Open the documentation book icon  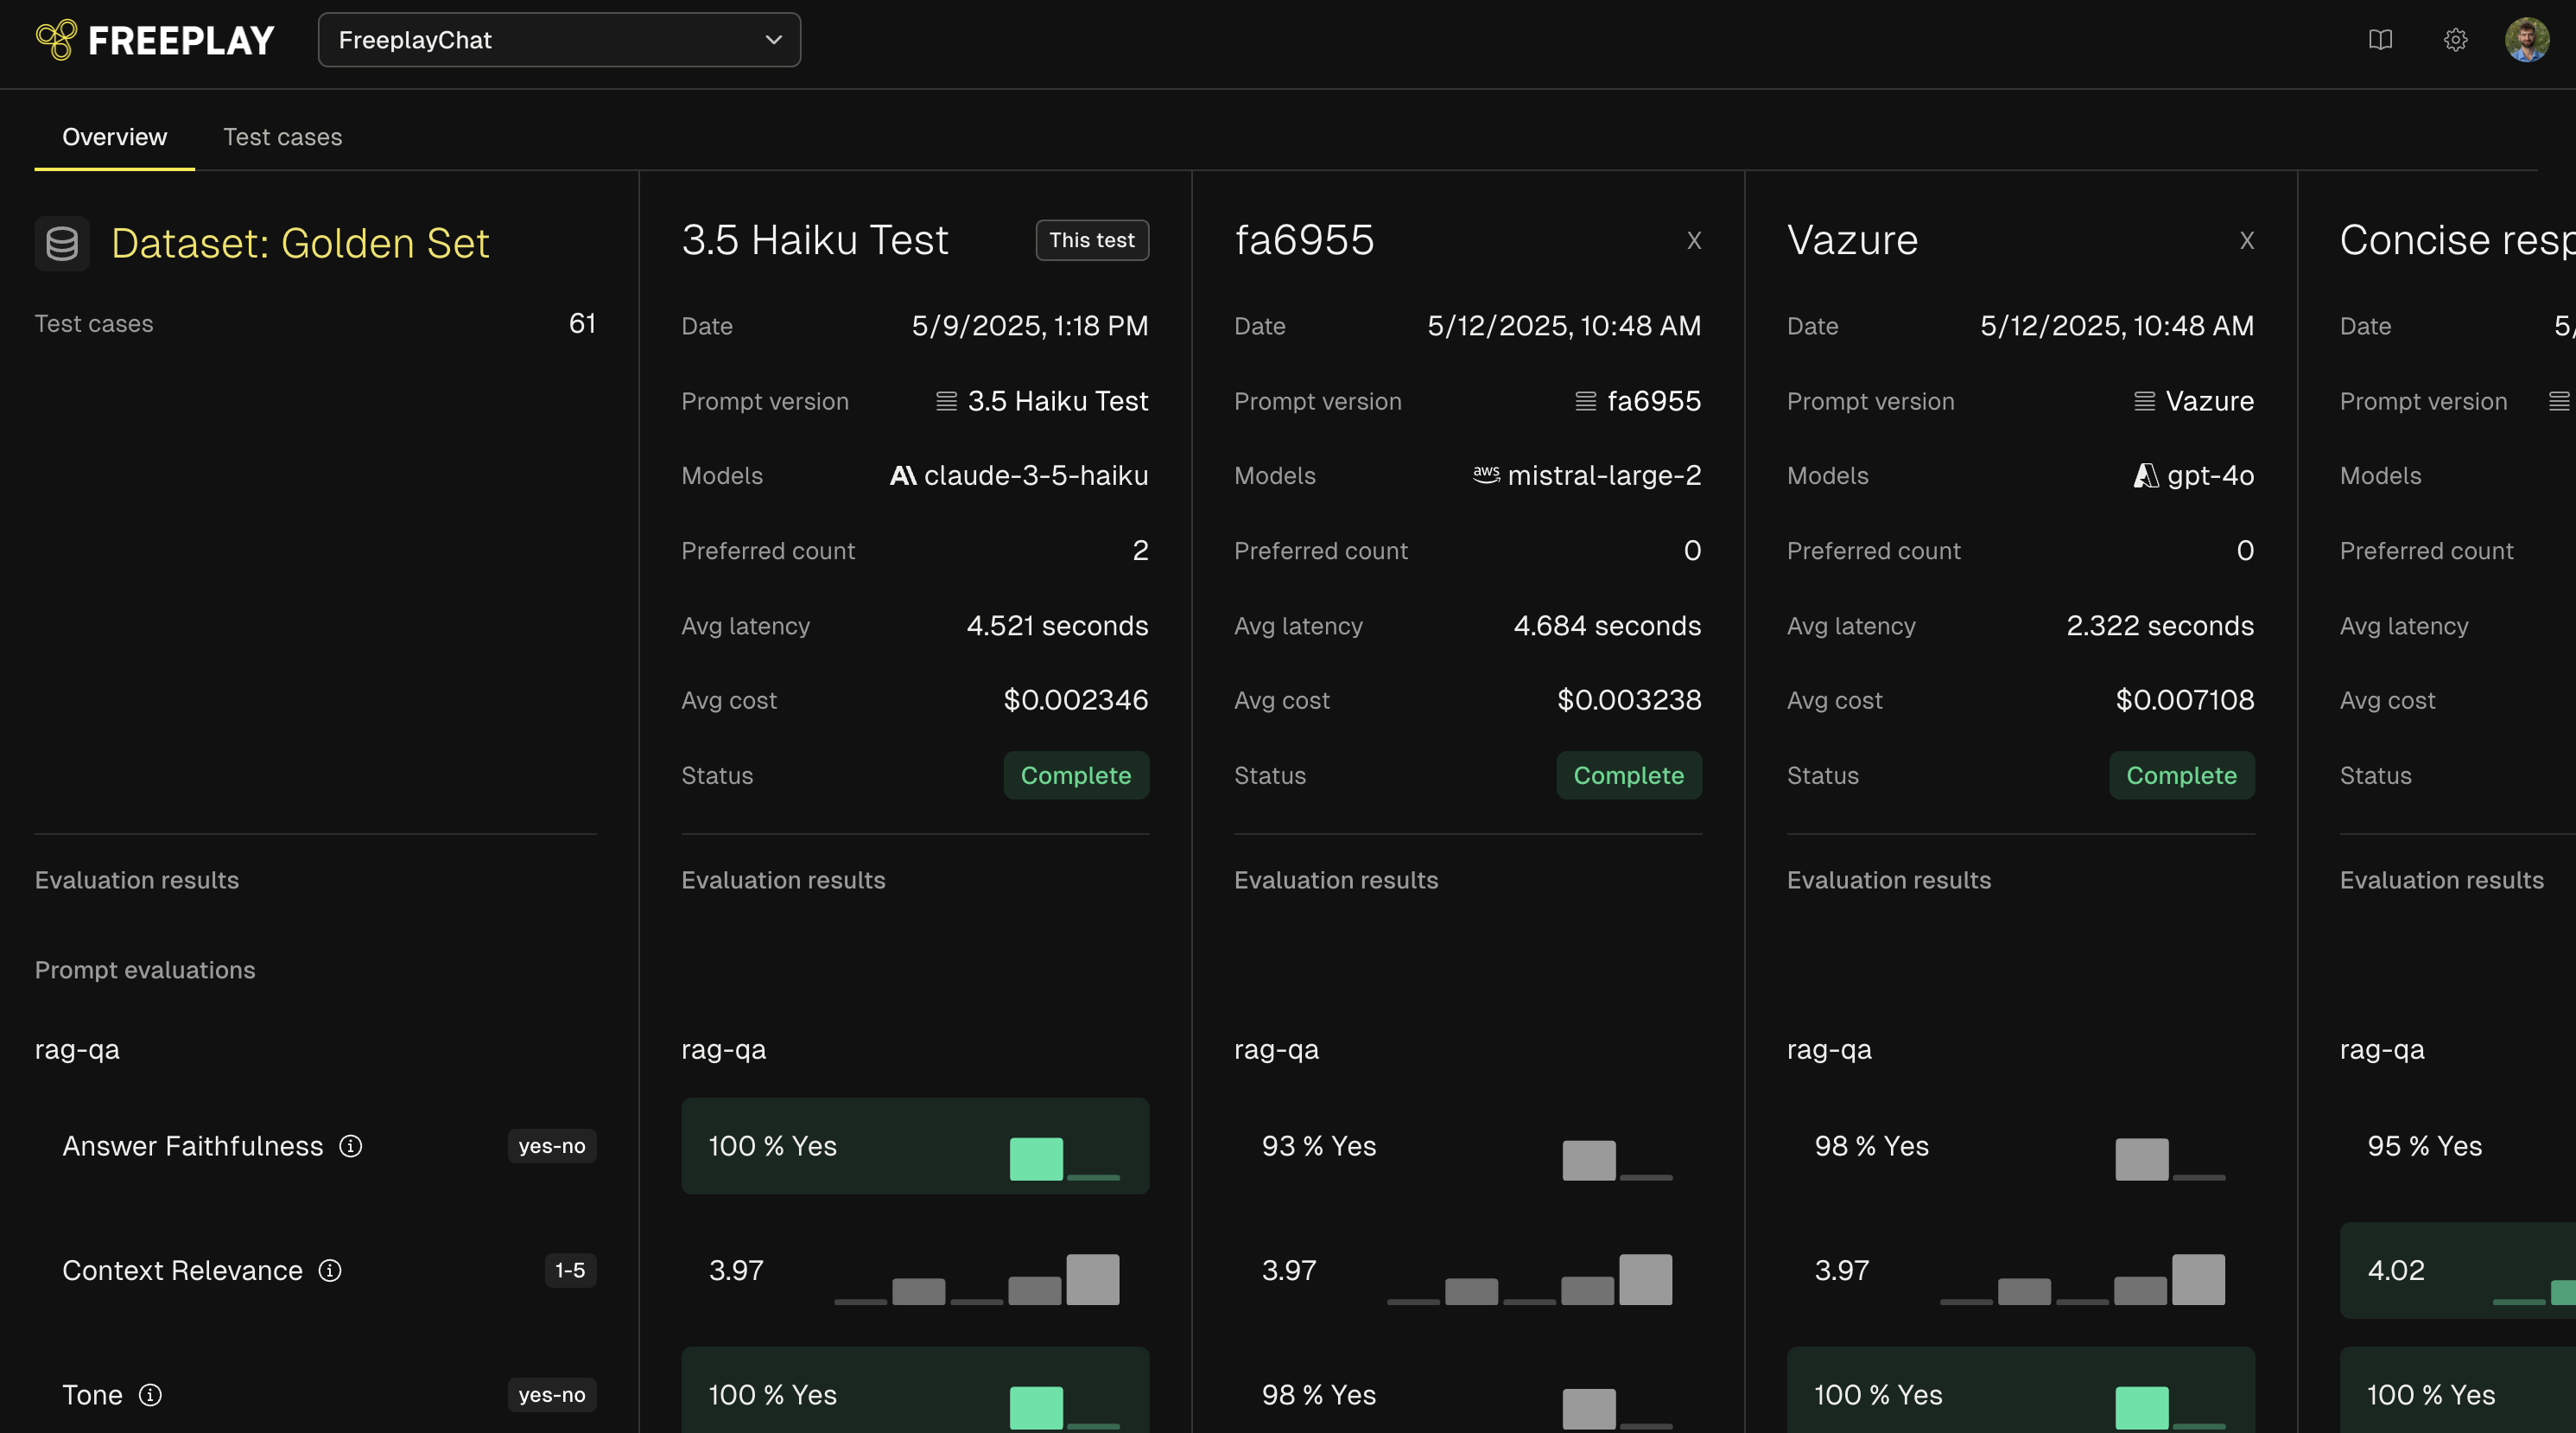(2380, 40)
